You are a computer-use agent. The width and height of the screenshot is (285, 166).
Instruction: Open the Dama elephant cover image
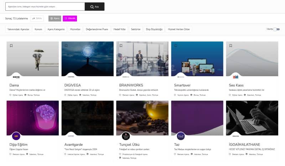33,59
